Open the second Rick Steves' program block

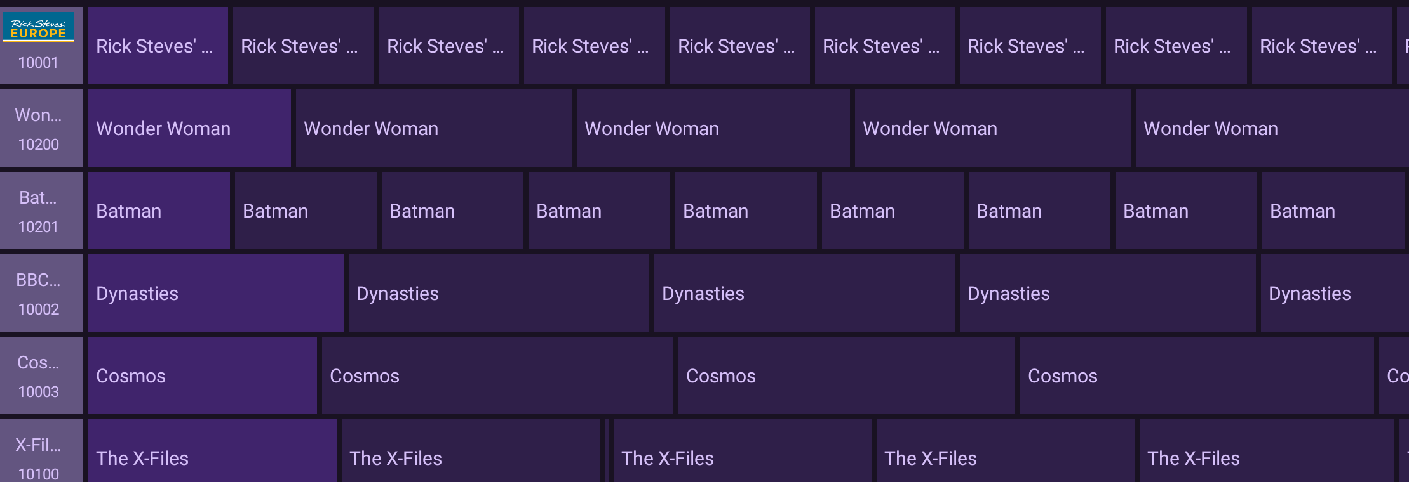pos(303,46)
